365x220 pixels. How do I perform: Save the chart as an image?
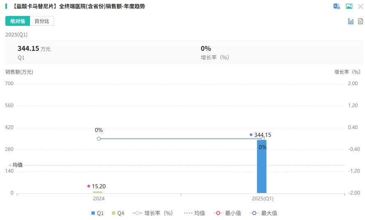[x=349, y=6]
